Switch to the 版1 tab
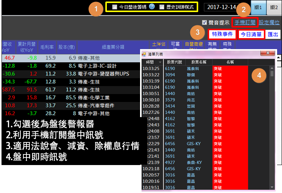Image resolution: width=282 pixels, height=193 pixels. tap(258, 8)
